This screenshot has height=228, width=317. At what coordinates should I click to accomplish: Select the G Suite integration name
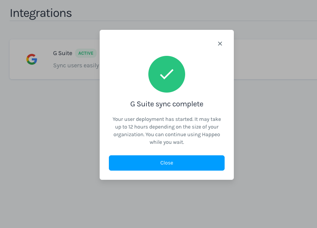coord(62,53)
